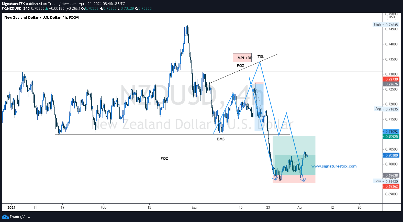Click the FX:NZDUSD, 240 symbol header
This screenshot has height=222, width=403.
(16, 8)
